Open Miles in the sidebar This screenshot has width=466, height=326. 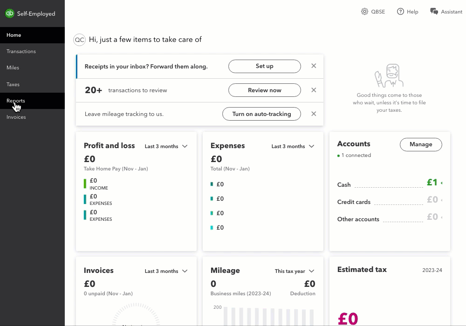click(33, 68)
